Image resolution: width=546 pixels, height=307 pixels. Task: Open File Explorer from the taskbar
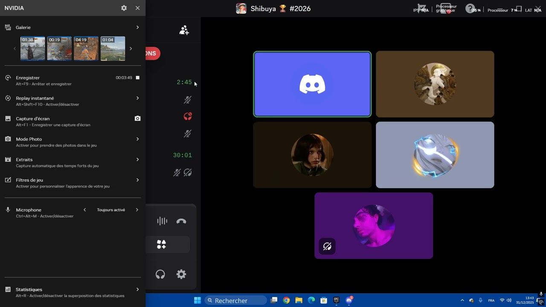(299, 300)
